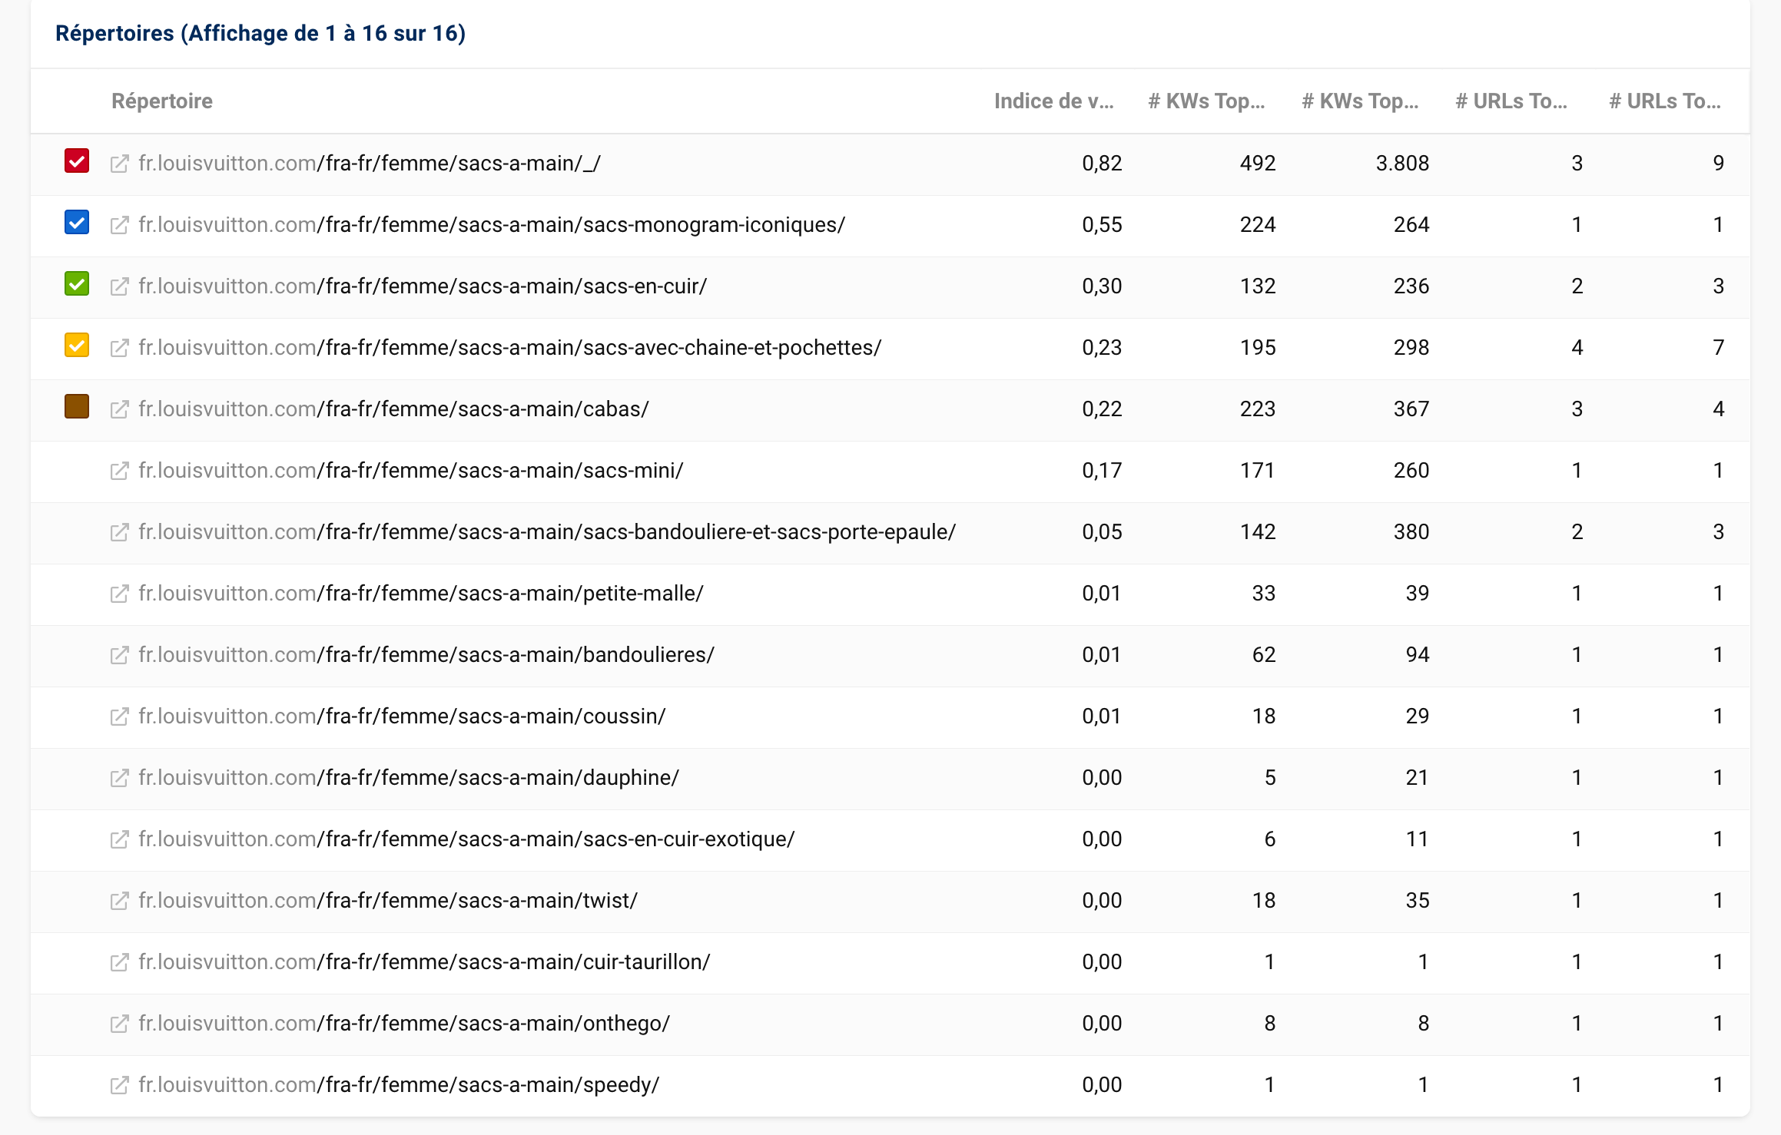Uncheck the red checkbox for sacs-a-main/_/

(x=77, y=161)
